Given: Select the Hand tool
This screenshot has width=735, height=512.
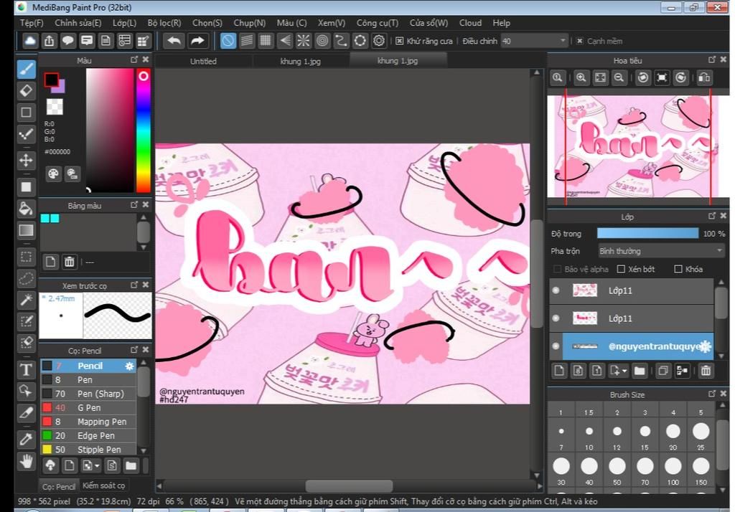Looking at the screenshot, I should [x=27, y=461].
